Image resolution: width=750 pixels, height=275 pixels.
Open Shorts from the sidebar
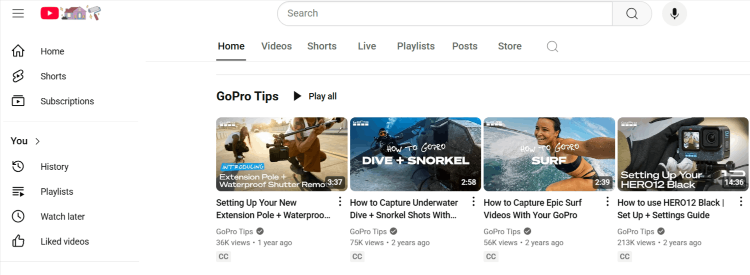click(53, 76)
